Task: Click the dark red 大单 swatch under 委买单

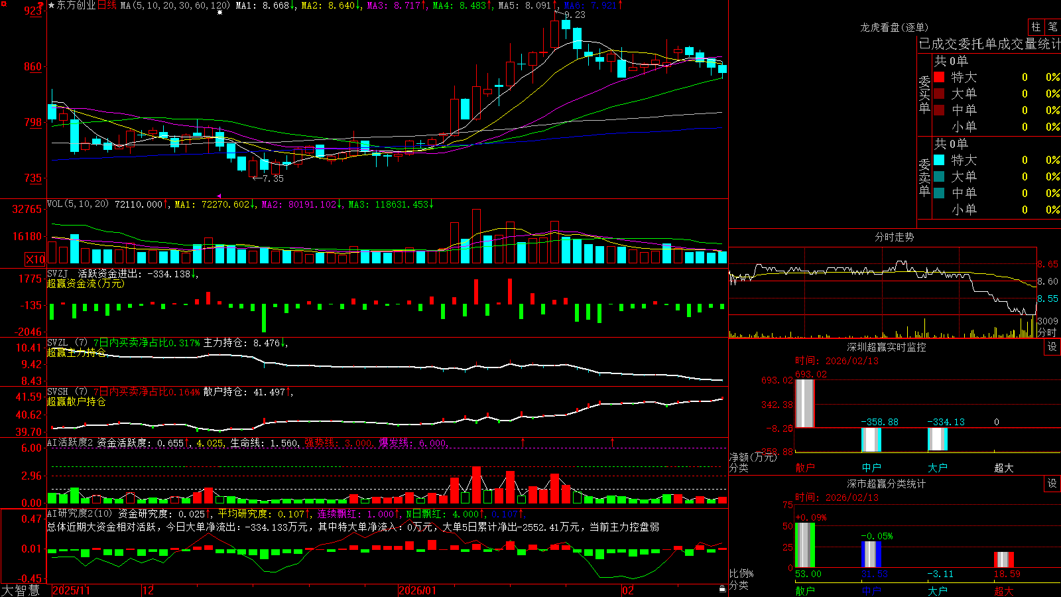Action: click(x=939, y=94)
